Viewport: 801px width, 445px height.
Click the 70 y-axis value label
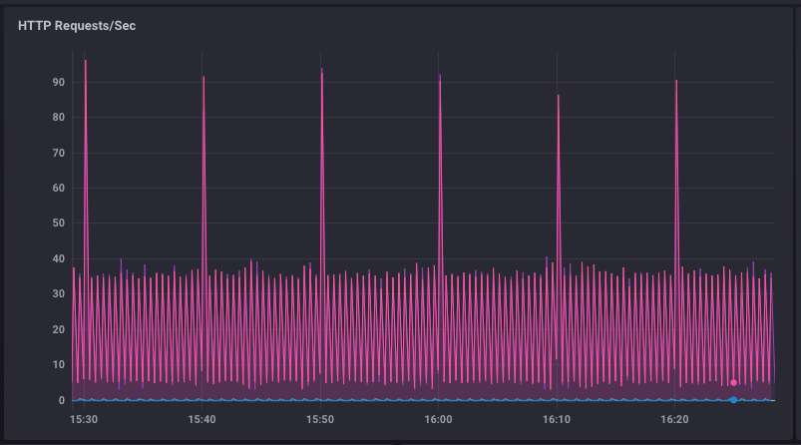pyautogui.click(x=58, y=153)
